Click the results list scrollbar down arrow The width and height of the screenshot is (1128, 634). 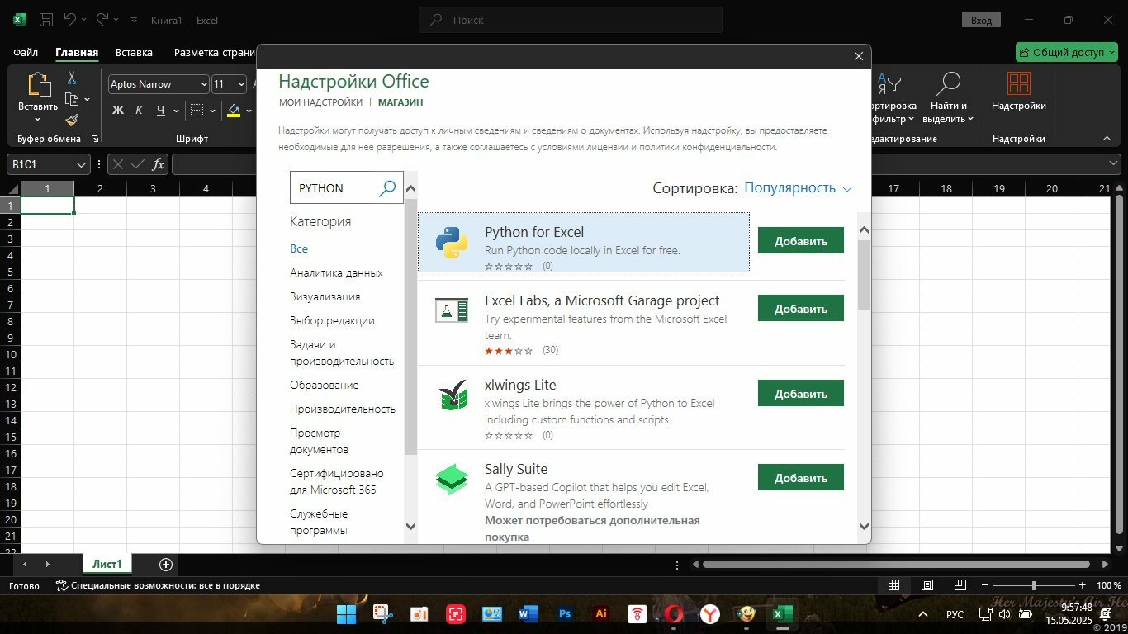point(864,526)
